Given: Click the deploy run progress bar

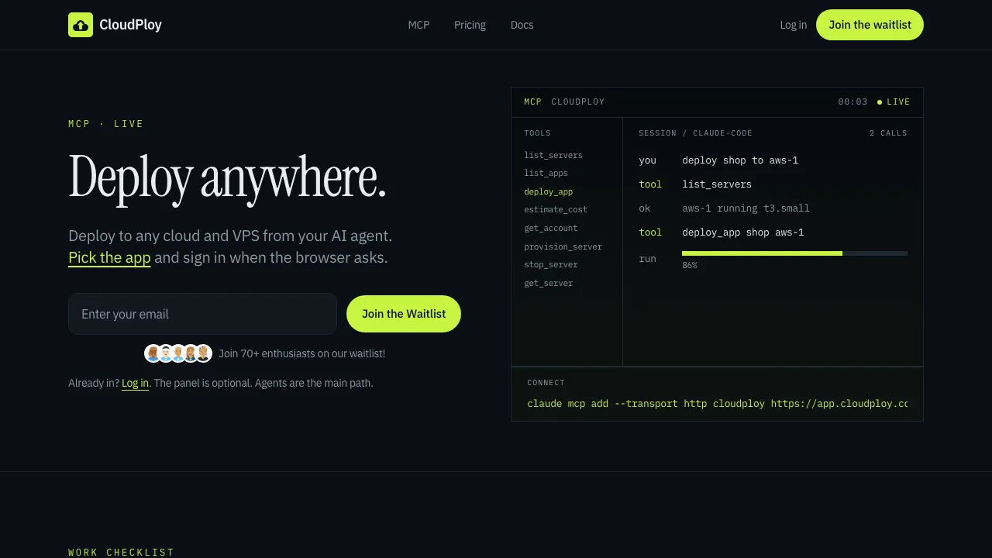Looking at the screenshot, I should coord(794,253).
